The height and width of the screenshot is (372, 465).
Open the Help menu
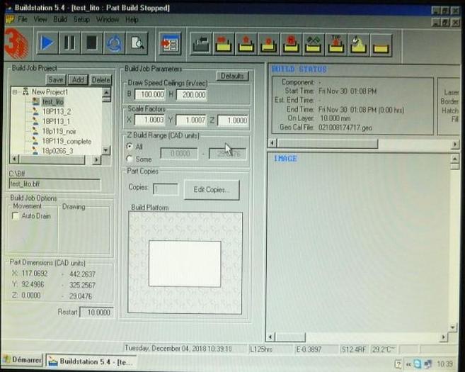[x=132, y=20]
